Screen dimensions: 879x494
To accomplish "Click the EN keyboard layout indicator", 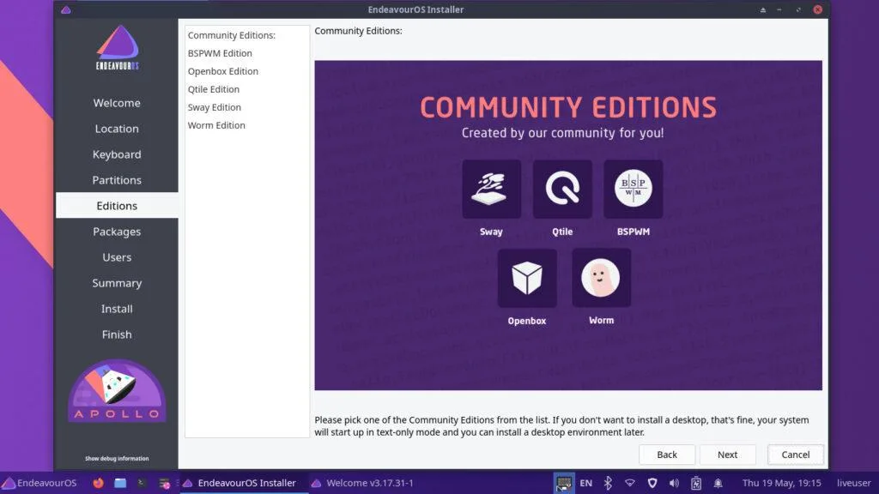I will point(586,482).
